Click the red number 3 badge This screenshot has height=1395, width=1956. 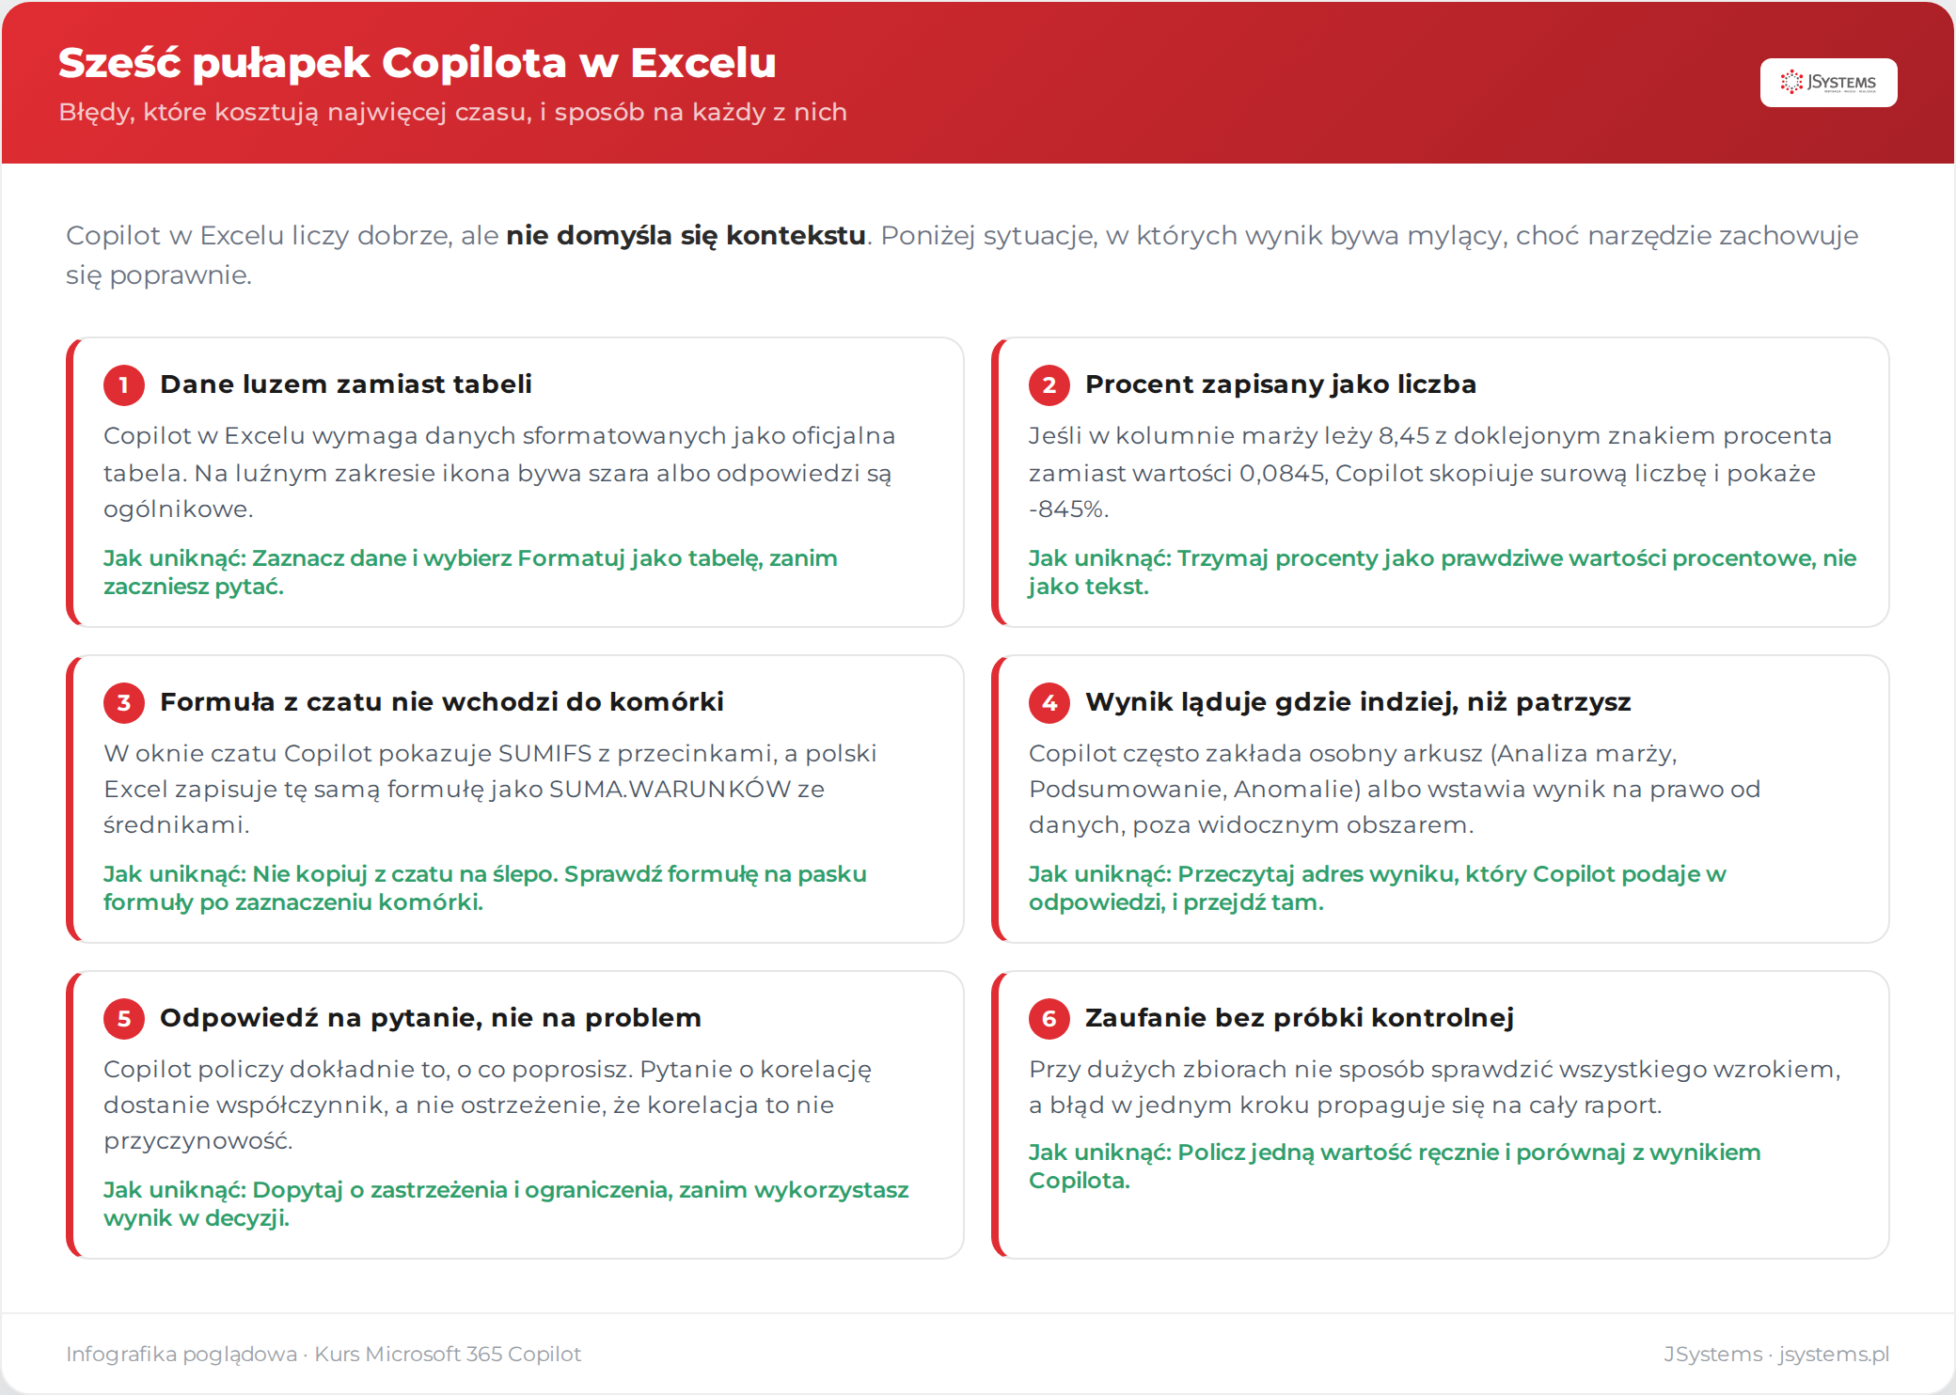(124, 703)
